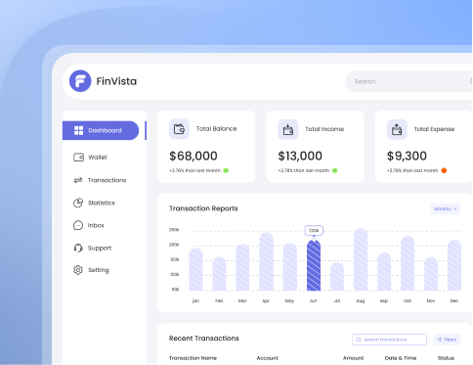
Task: Select the Dec bar in chart
Action: pyautogui.click(x=454, y=265)
